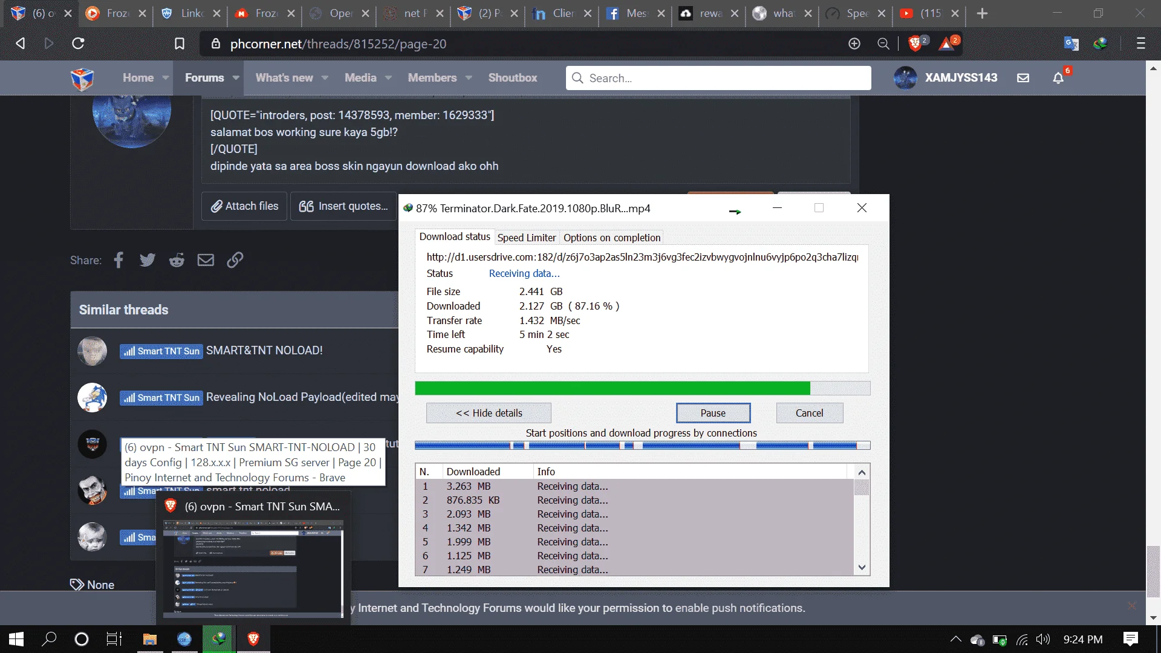Share thread on Twitter
The height and width of the screenshot is (653, 1161).
coord(148,260)
